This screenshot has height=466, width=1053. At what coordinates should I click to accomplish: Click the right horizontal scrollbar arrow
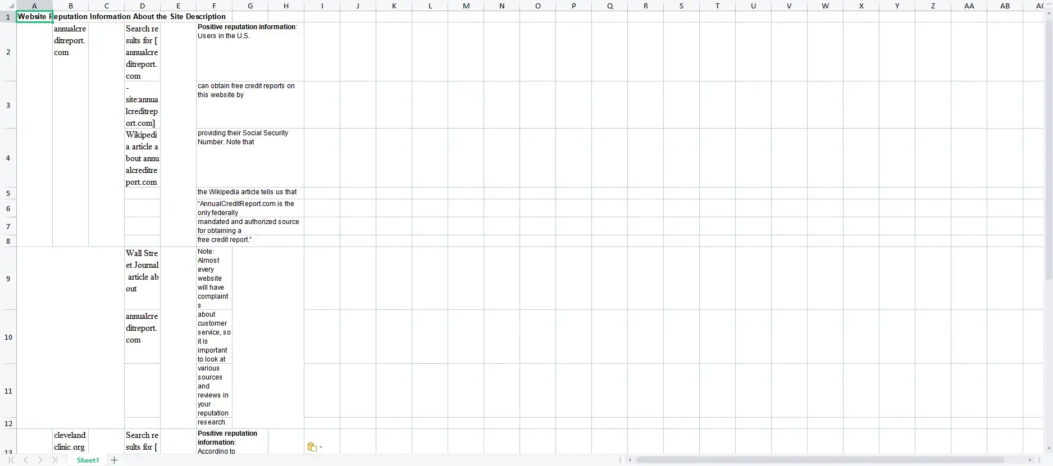pos(1031,460)
